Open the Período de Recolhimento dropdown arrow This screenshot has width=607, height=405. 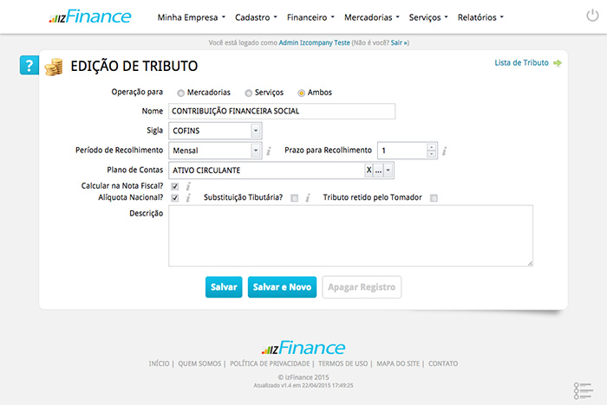coord(256,151)
